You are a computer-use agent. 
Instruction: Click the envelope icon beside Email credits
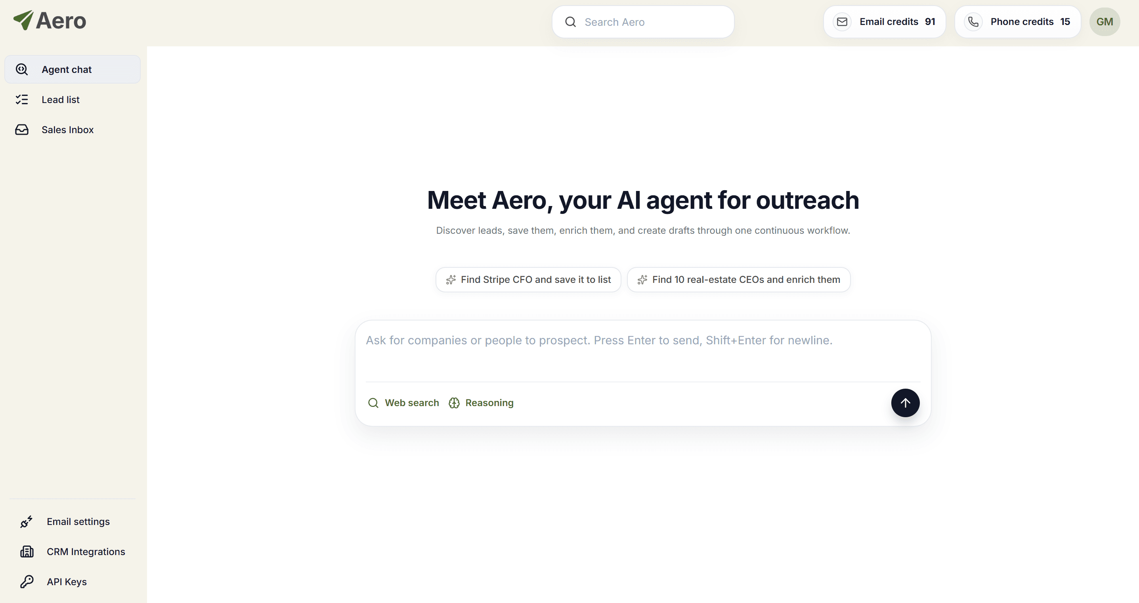point(842,22)
